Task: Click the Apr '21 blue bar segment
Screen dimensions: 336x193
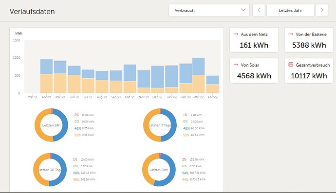Action: point(46,67)
